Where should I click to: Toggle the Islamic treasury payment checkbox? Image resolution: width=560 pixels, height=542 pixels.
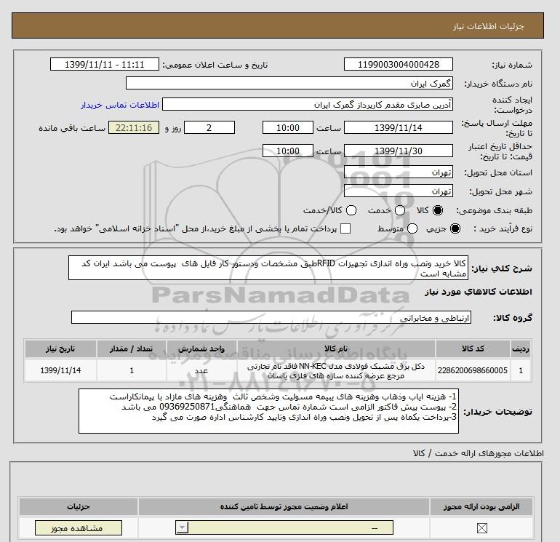[x=345, y=228]
